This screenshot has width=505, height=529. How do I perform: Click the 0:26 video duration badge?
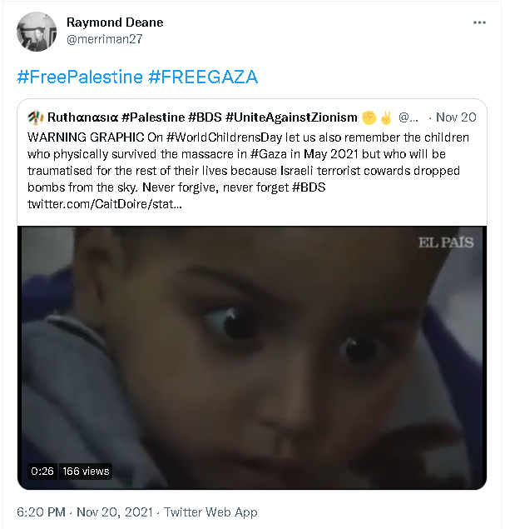42,471
